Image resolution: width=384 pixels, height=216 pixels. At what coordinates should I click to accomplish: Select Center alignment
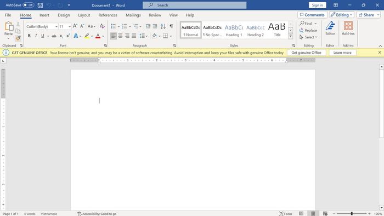120,36
